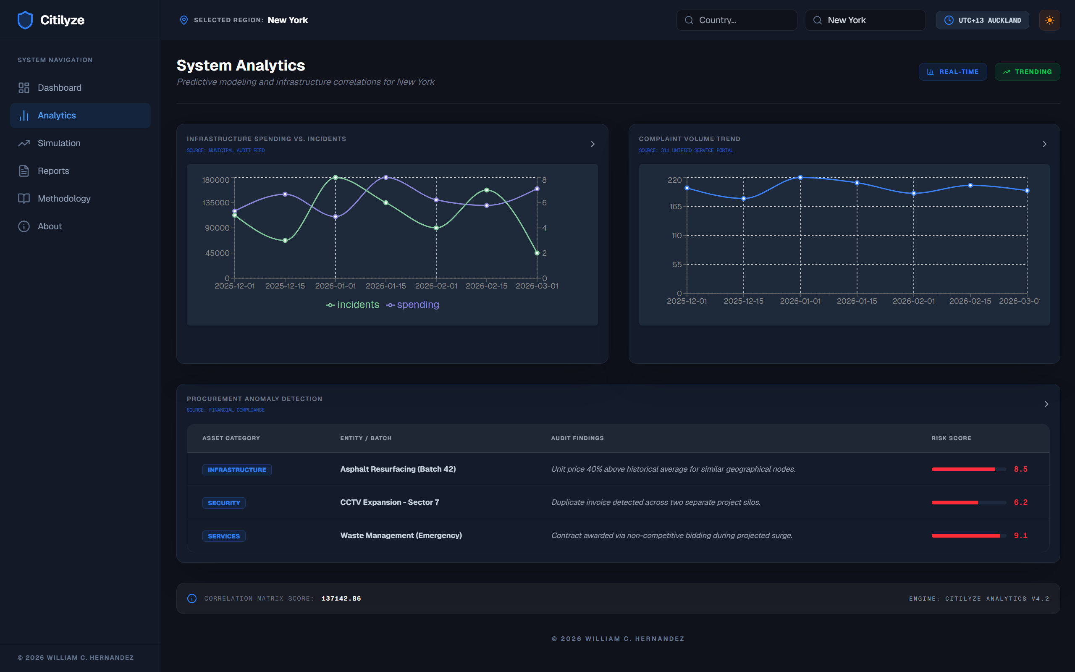The width and height of the screenshot is (1075, 672).
Task: Toggle light theme with the sun icon
Action: coord(1049,20)
